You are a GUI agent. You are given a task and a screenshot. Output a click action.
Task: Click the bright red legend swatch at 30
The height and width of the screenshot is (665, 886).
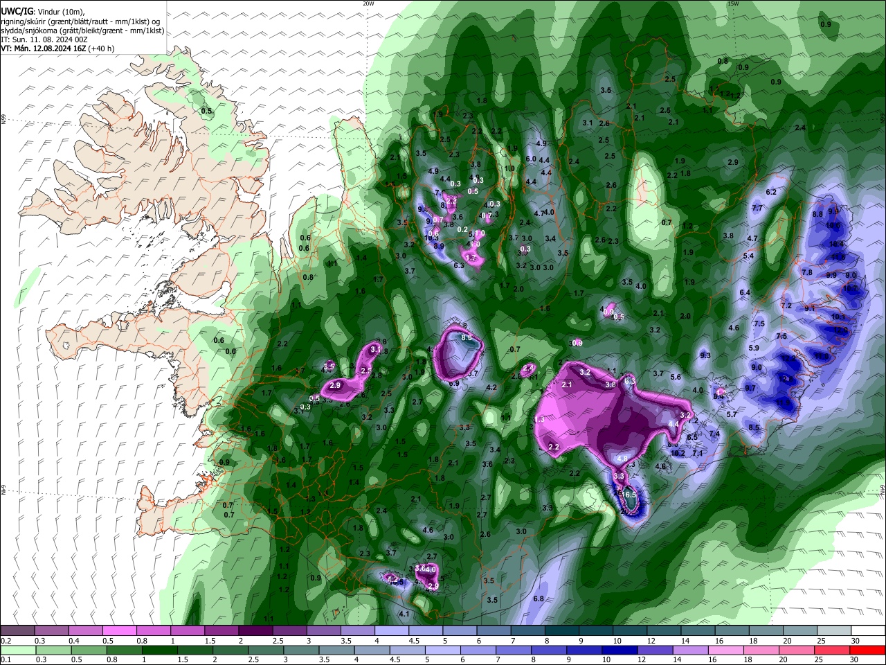point(867,650)
